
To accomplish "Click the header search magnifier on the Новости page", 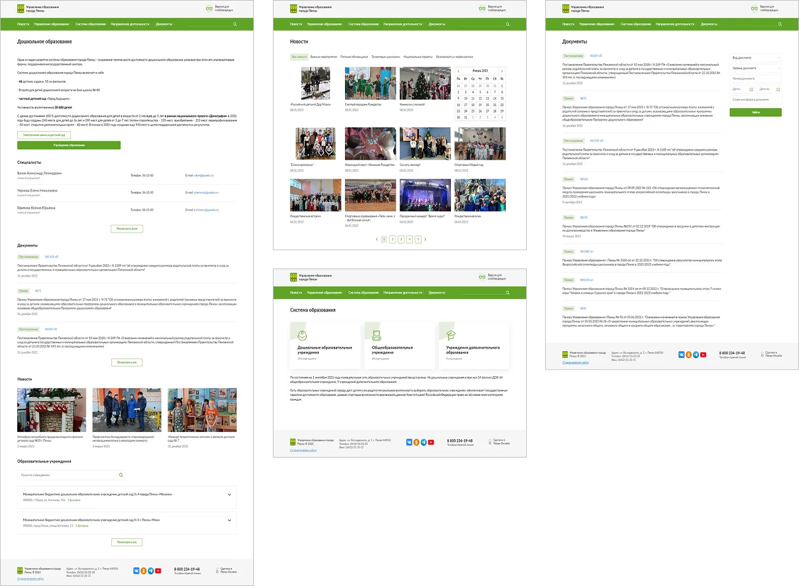I will (x=507, y=24).
